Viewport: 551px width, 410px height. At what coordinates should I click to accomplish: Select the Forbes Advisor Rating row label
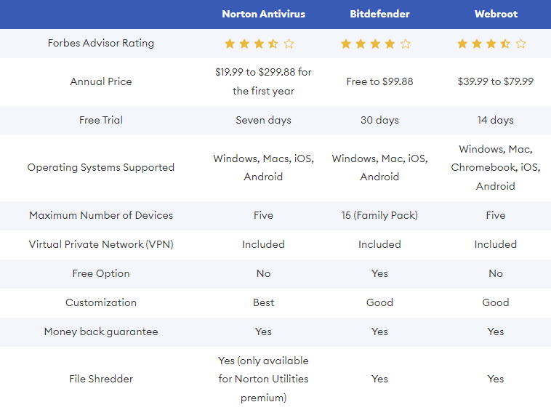click(x=101, y=43)
